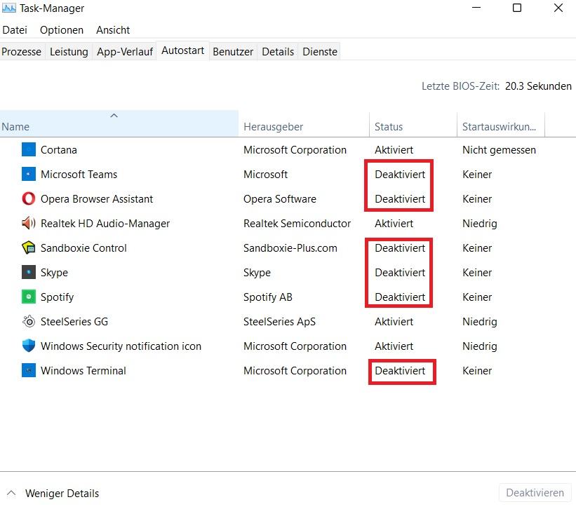576x509 pixels.
Task: Click the Deaktivieren button
Action: [535, 492]
